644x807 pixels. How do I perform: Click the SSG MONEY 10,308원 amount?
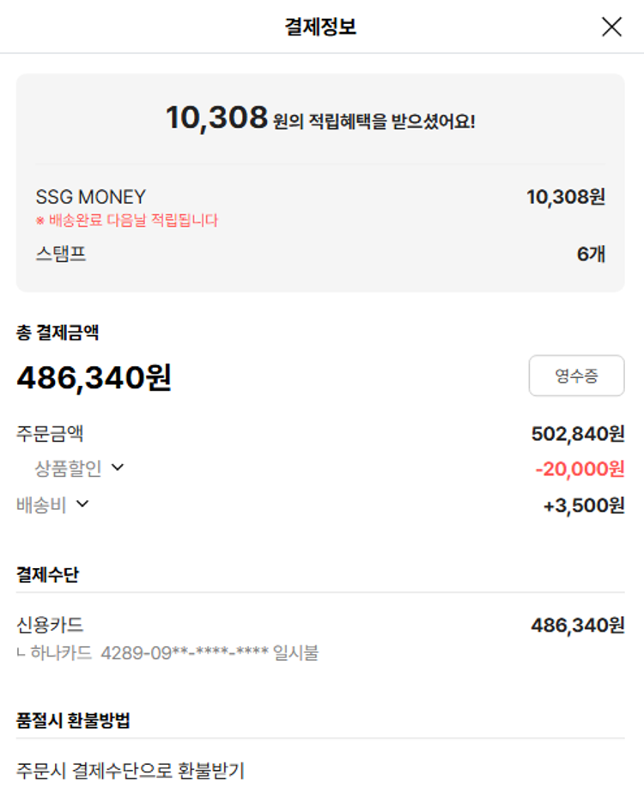[565, 197]
